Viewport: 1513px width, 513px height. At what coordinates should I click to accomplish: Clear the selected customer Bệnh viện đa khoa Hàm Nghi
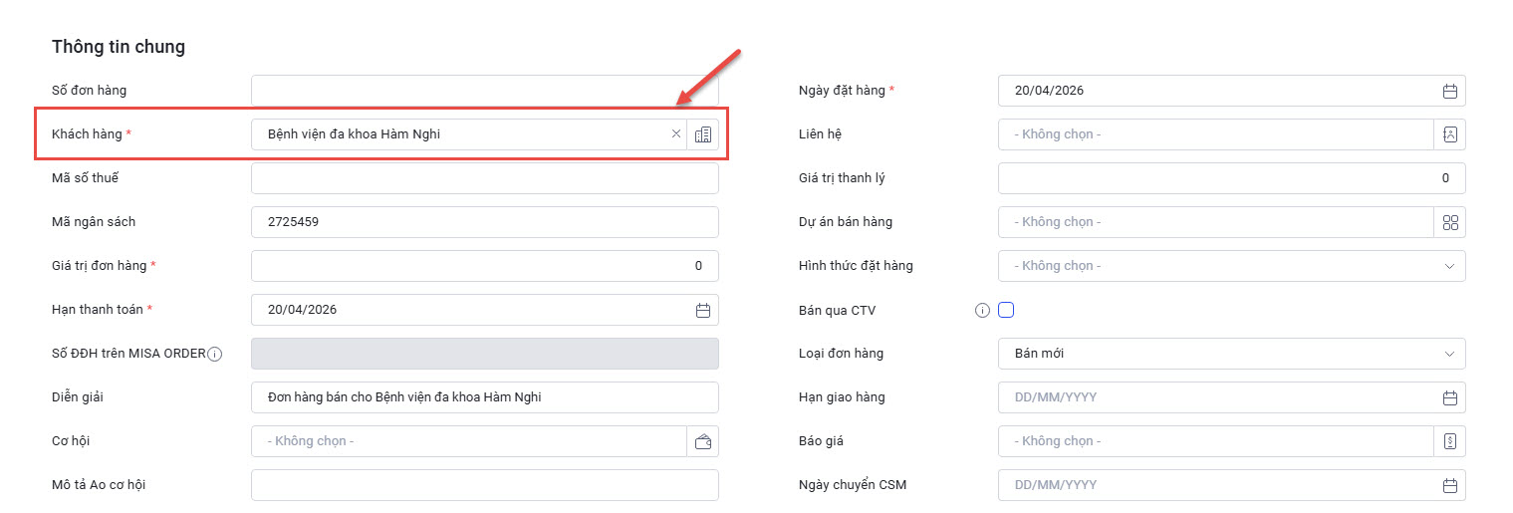[676, 134]
